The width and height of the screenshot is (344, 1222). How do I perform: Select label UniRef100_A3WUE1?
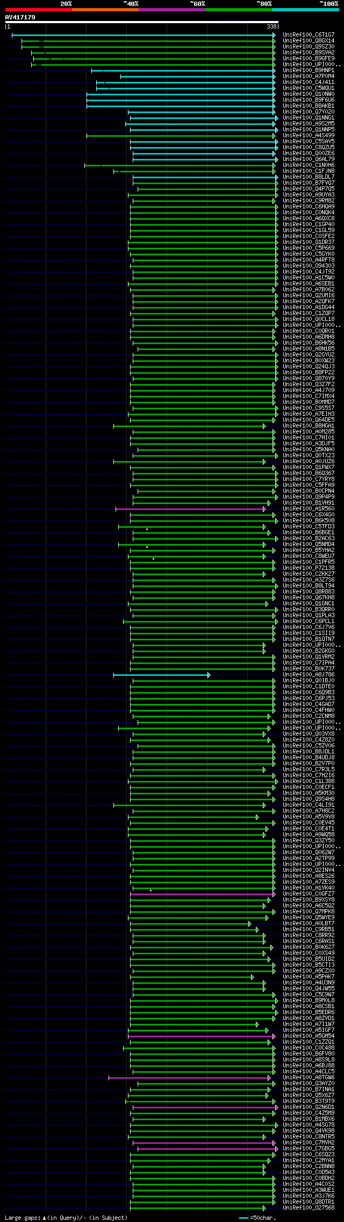308,1190
